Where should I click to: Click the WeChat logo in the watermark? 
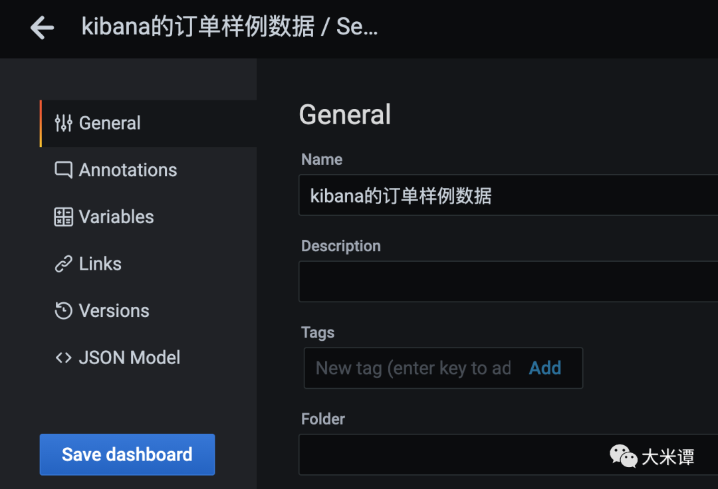[623, 456]
